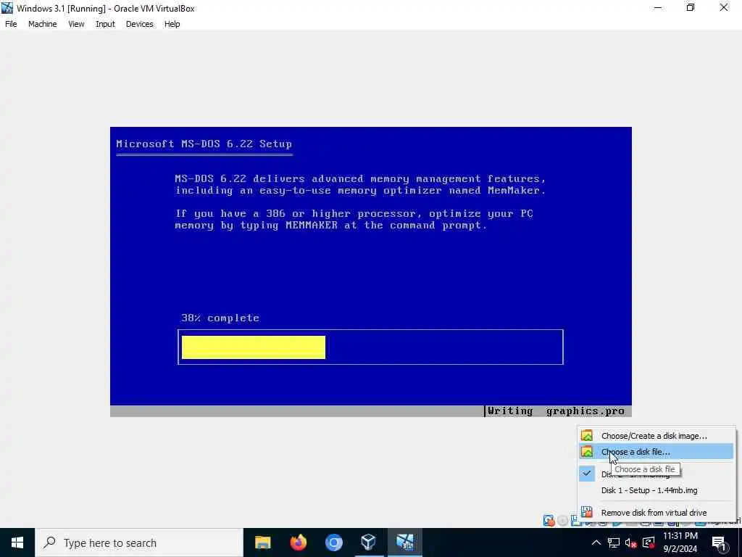
Task: Show hidden system tray icons
Action: coord(596,542)
